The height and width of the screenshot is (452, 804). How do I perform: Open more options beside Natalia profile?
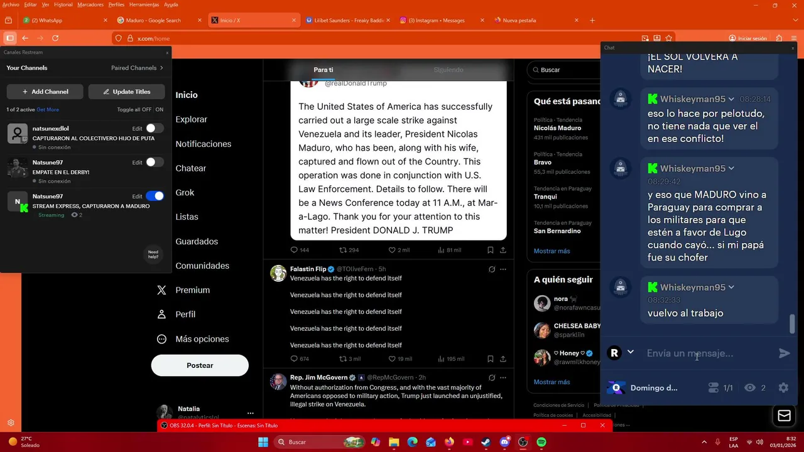251,413
